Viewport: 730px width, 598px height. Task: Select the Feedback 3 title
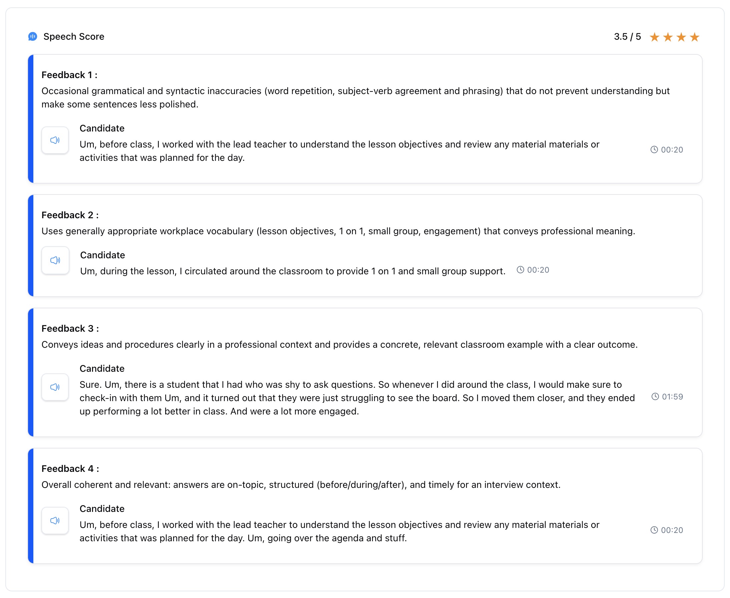pos(70,328)
